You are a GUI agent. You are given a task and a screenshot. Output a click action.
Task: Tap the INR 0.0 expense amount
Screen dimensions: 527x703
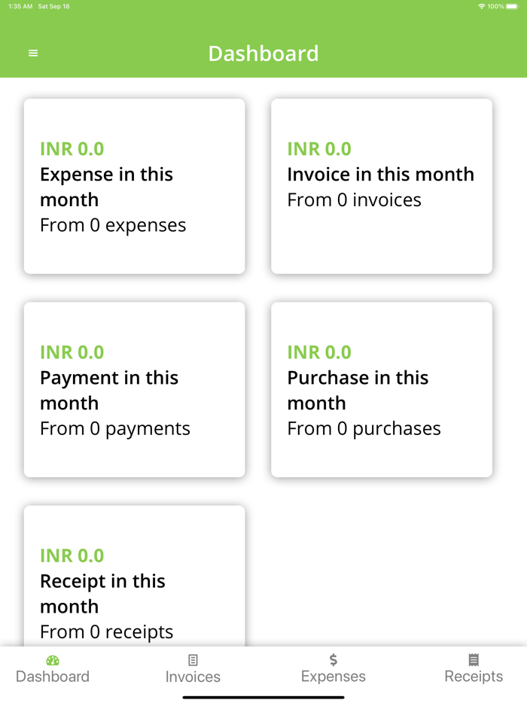click(x=72, y=149)
